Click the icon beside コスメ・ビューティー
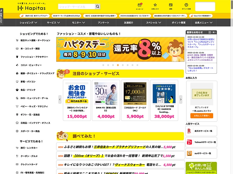Screen dimensions: 233x174 17,65
